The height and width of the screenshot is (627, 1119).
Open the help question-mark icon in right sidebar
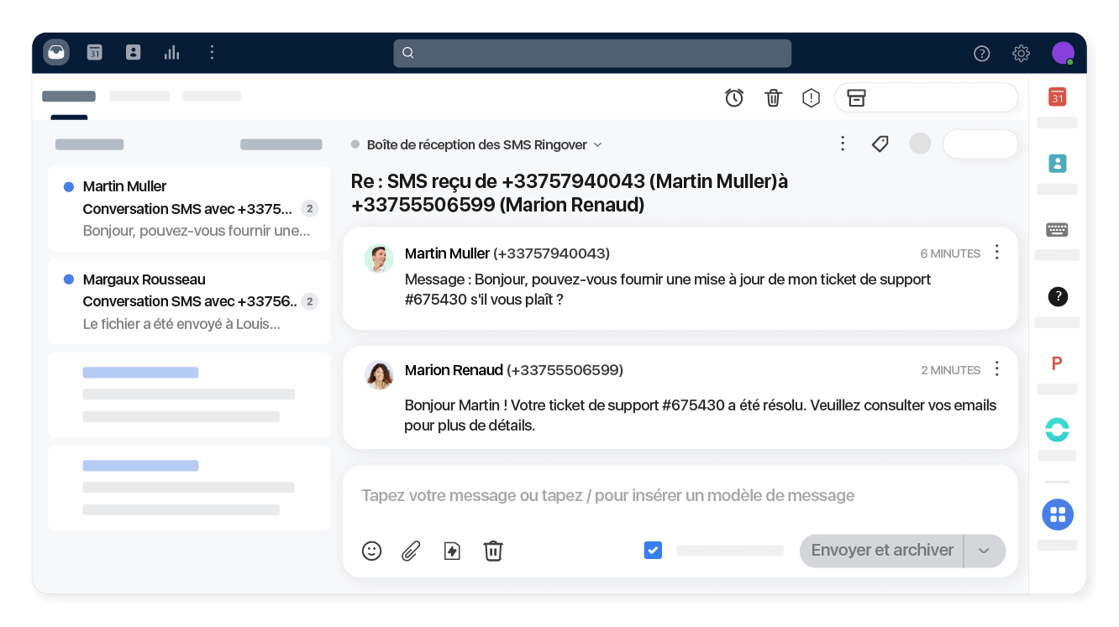click(1058, 296)
